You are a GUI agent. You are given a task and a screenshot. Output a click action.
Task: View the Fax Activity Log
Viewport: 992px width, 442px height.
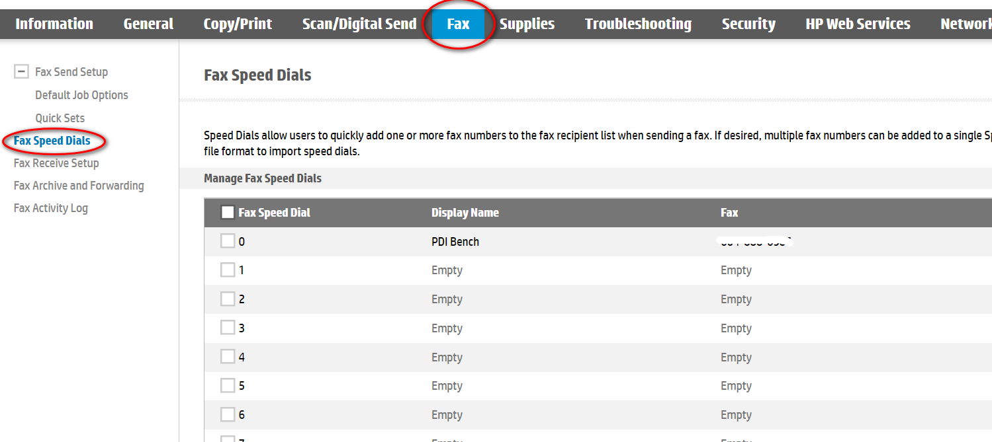(x=51, y=208)
